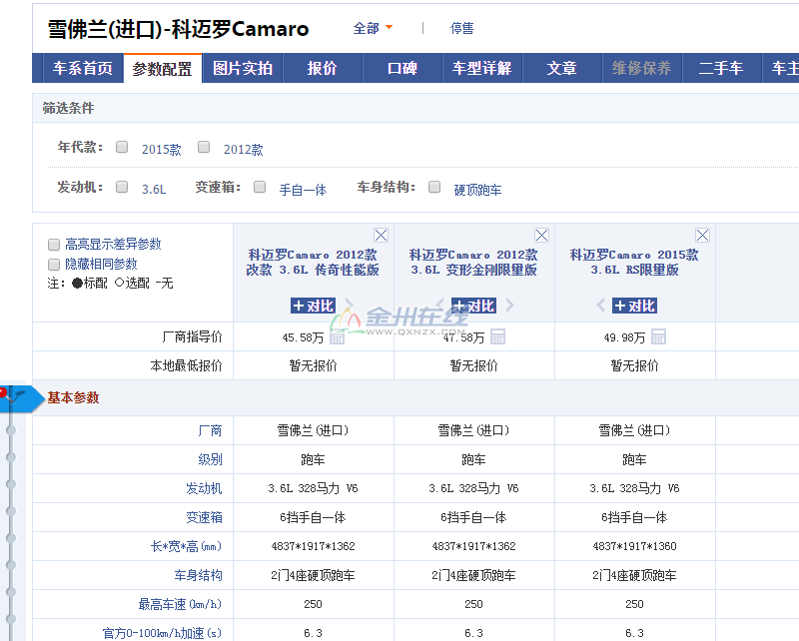Toggle the 隐藏相同参数 checkbox
Screen dimensions: 799x641
click(x=54, y=265)
